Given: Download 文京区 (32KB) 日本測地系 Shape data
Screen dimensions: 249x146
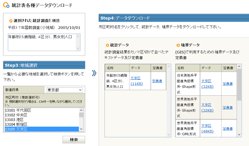Looking at the screenshot, I should (x=207, y=84).
